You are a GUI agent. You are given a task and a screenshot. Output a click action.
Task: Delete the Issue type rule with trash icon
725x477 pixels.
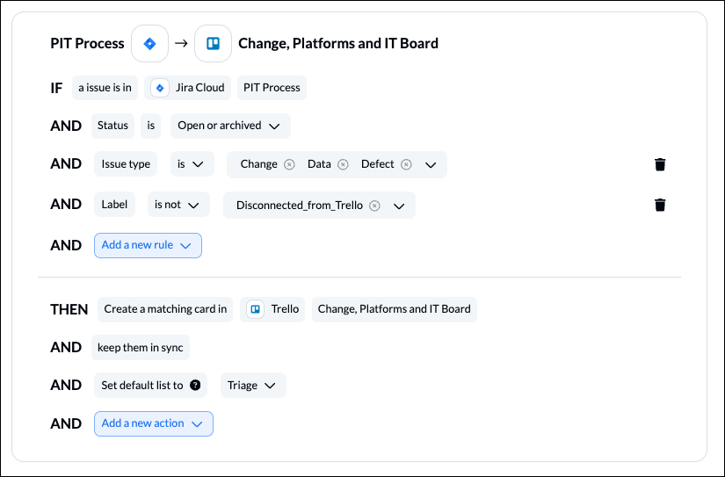pyautogui.click(x=660, y=164)
